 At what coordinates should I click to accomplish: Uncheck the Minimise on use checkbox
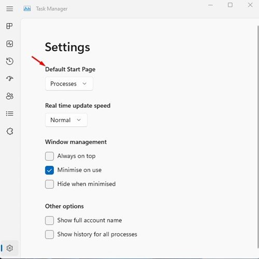pyautogui.click(x=49, y=170)
